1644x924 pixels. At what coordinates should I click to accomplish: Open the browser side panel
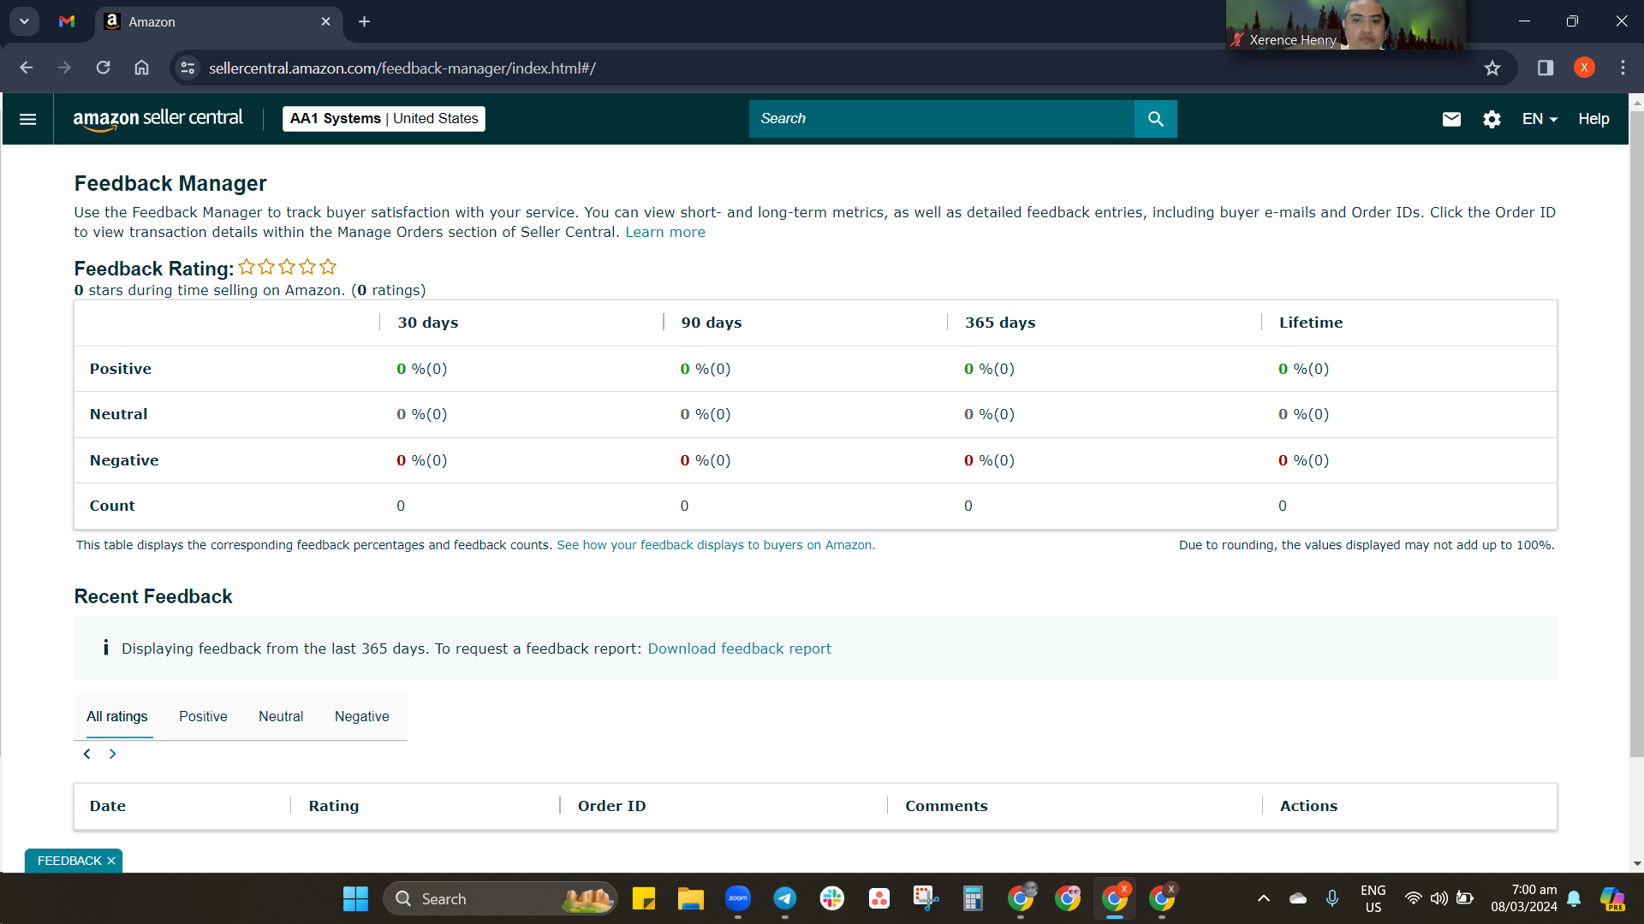click(x=1546, y=68)
